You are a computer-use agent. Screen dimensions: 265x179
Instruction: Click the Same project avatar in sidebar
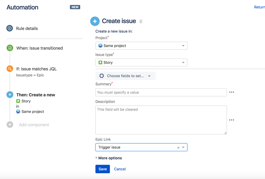[x=18, y=111]
